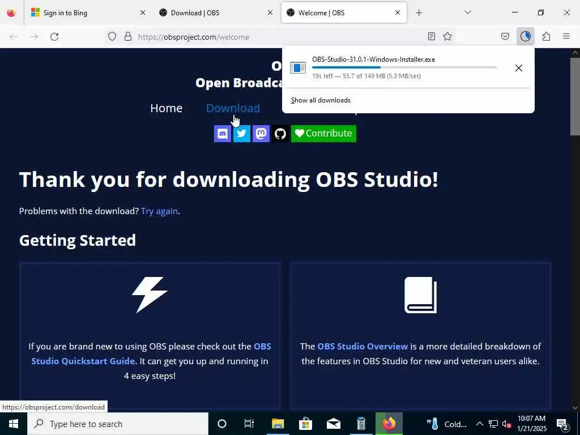Open the Firefox hamburger application menu
The width and height of the screenshot is (580, 435).
(566, 36)
